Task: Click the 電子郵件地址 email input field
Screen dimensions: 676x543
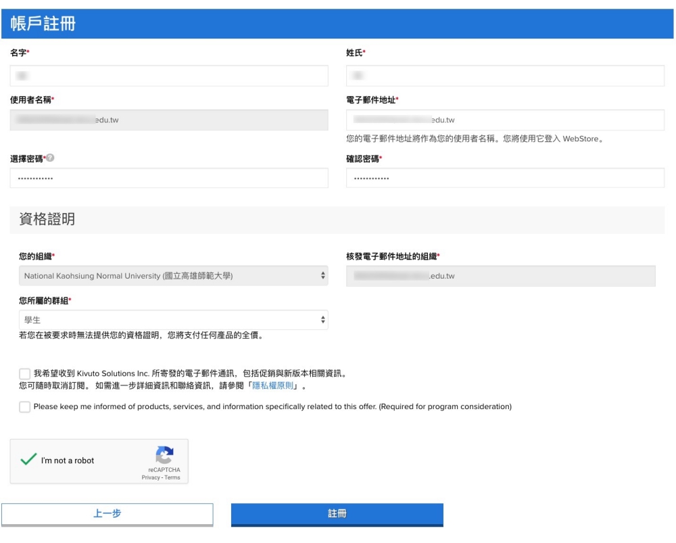Action: click(505, 120)
